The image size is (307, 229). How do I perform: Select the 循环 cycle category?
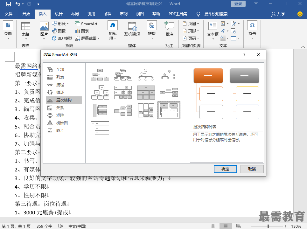[x=64, y=92]
